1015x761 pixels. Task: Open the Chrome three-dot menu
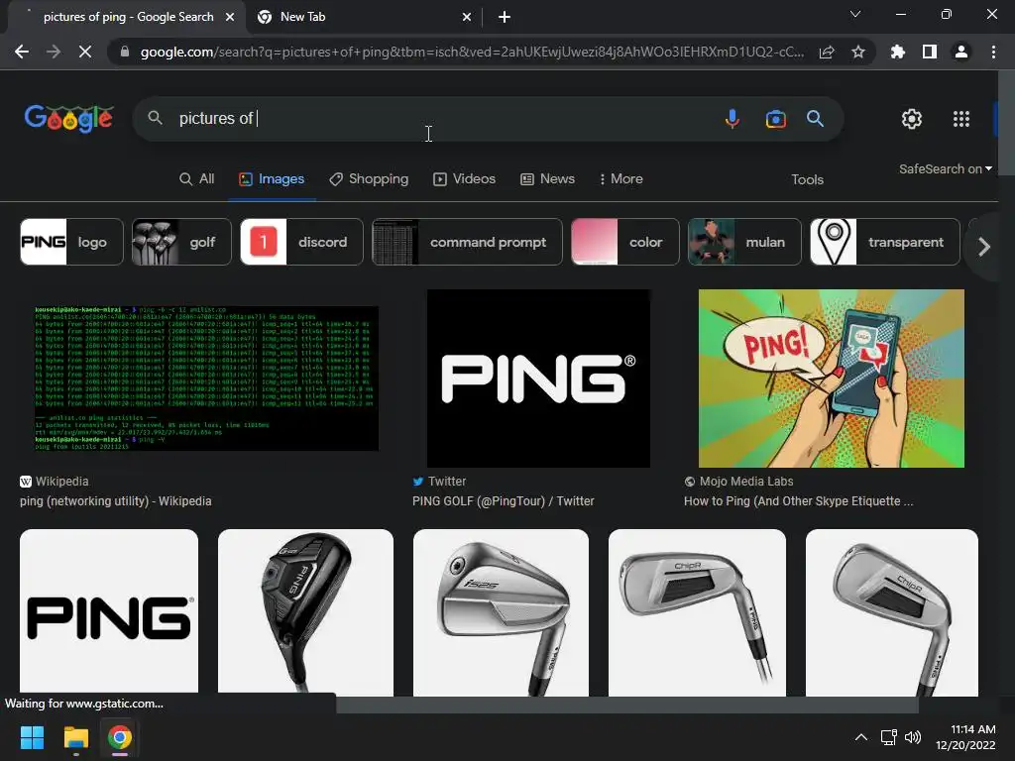(993, 52)
